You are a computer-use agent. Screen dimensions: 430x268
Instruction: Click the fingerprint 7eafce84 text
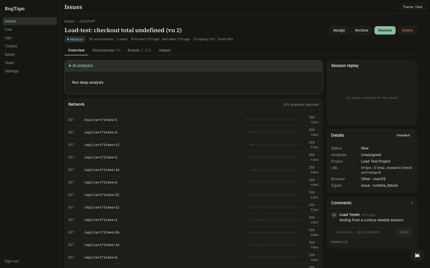click(213, 39)
